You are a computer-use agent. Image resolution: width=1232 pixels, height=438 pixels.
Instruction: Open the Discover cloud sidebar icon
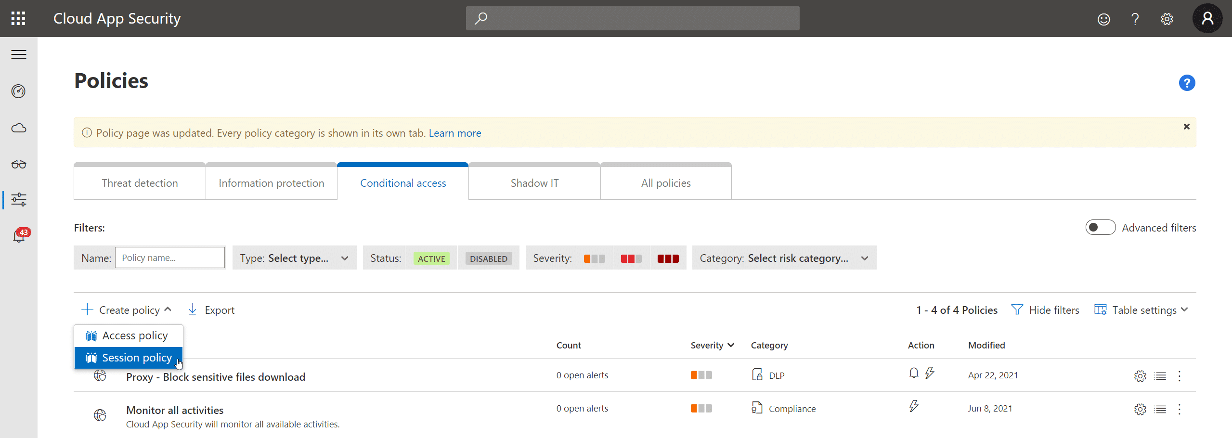tap(19, 128)
